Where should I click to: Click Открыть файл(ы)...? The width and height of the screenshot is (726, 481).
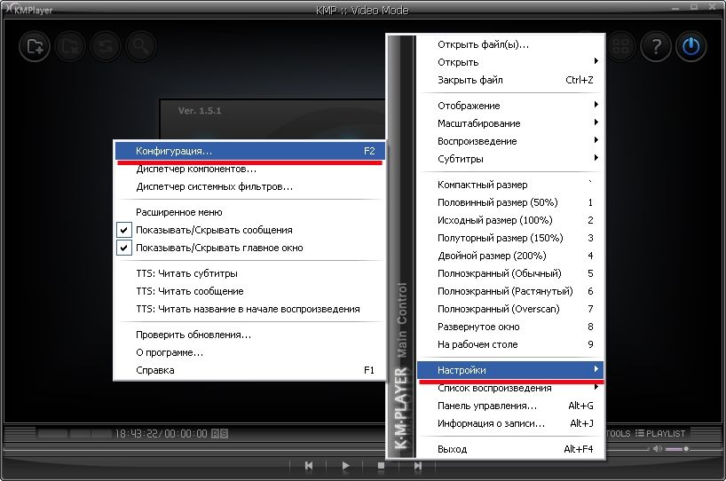(x=510, y=44)
